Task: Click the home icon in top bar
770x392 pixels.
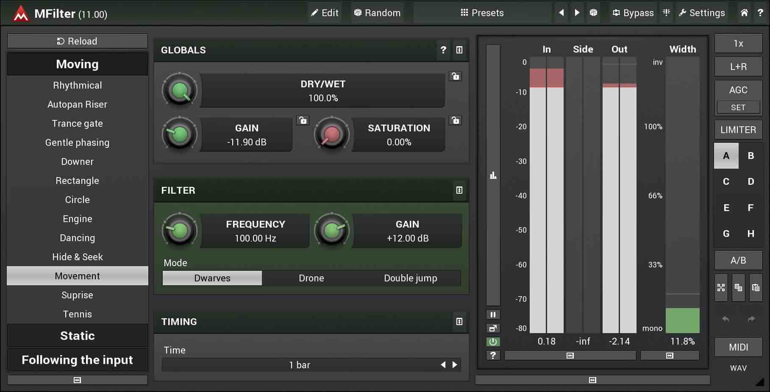Action: [744, 13]
